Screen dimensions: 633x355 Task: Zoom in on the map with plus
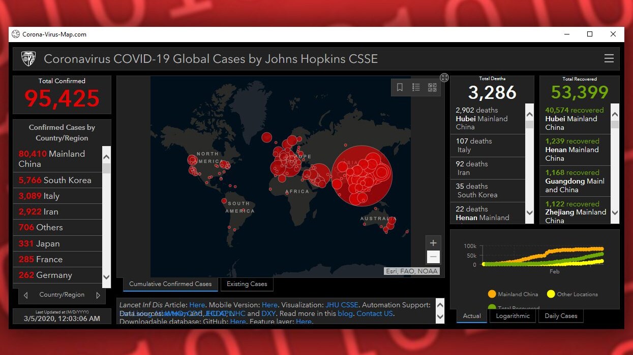tap(433, 243)
